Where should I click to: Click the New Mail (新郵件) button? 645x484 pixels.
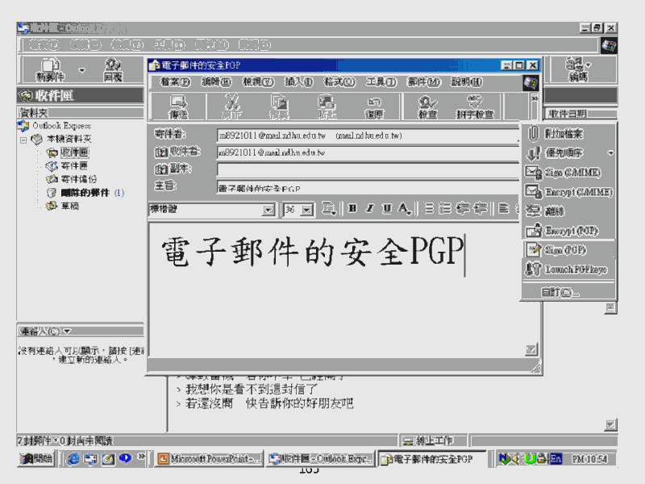50,70
